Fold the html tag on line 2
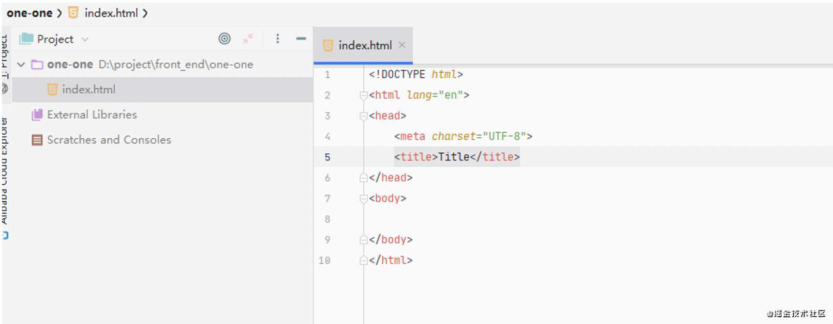 pos(363,95)
